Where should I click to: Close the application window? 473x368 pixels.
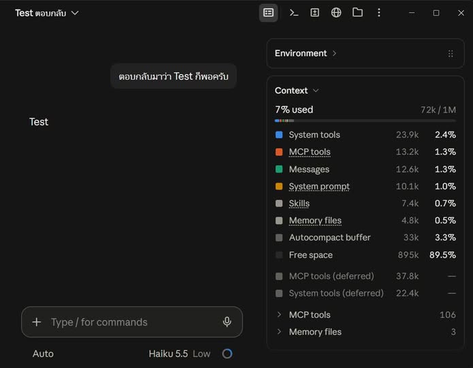(461, 13)
